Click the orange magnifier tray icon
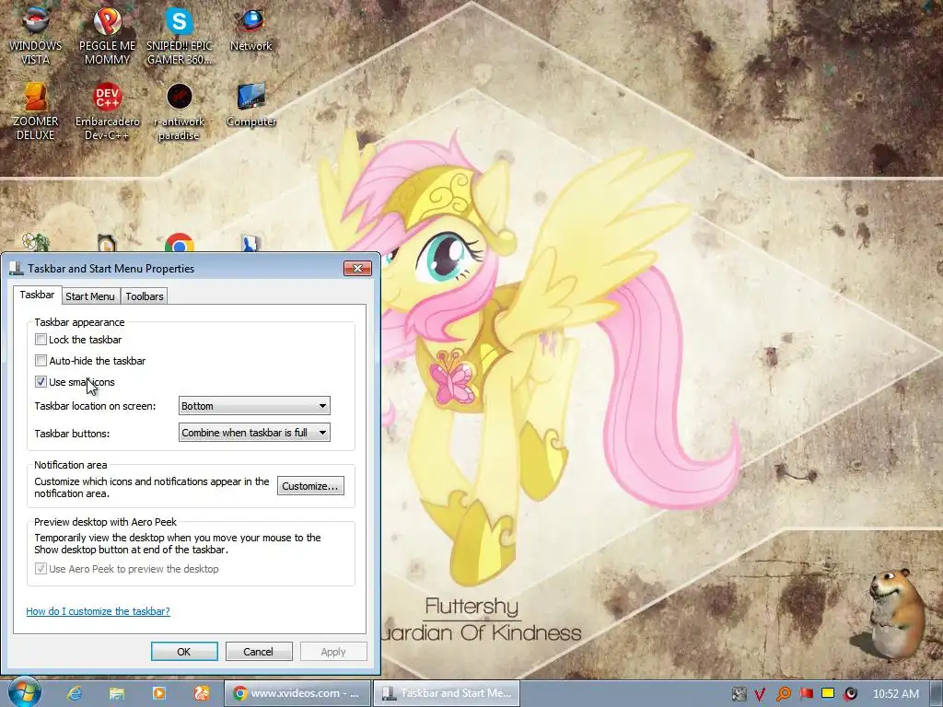This screenshot has width=943, height=707. coord(783,694)
